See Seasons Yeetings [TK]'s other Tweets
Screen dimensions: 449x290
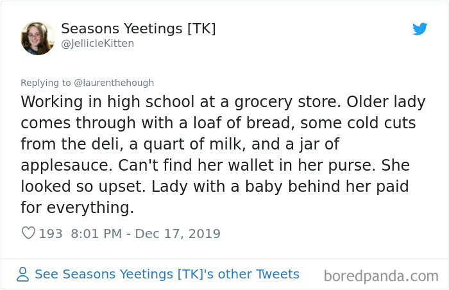tap(167, 274)
